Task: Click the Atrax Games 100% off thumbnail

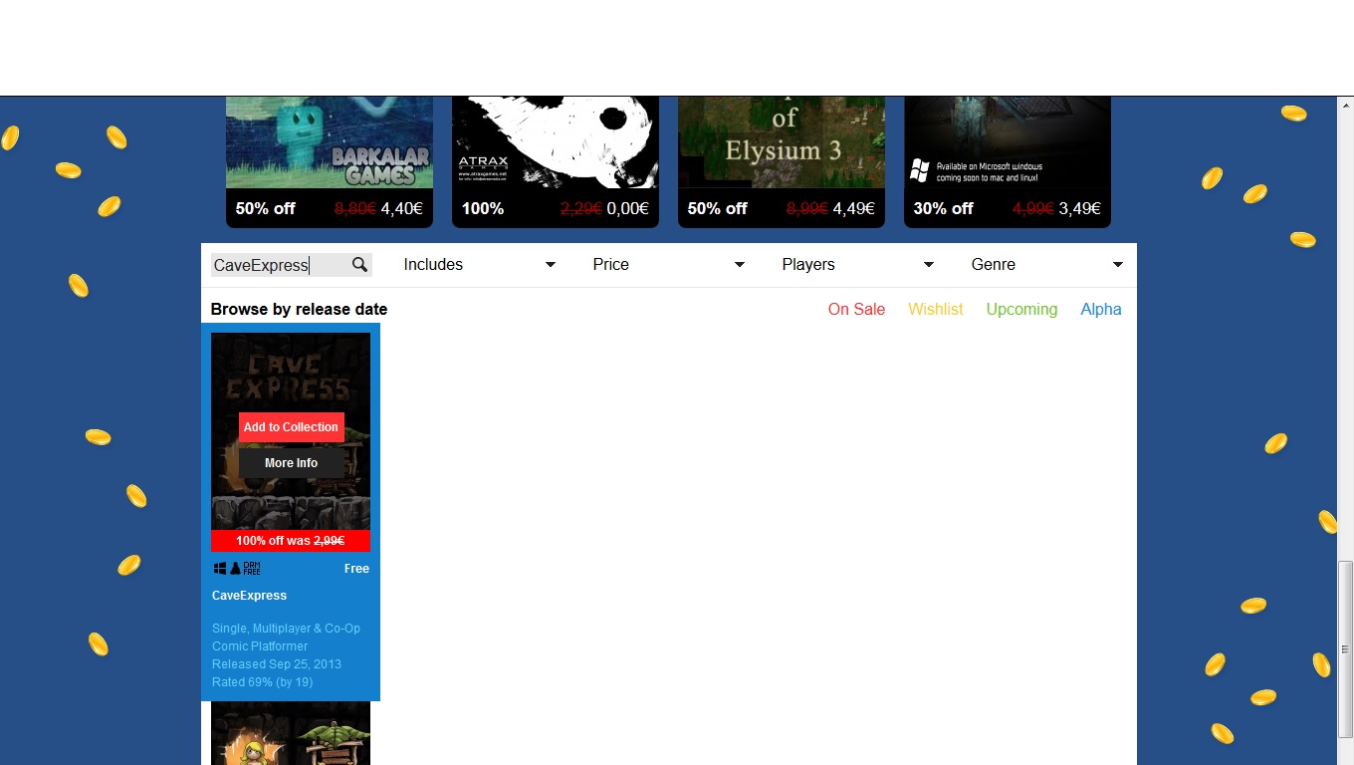Action: coord(556,141)
